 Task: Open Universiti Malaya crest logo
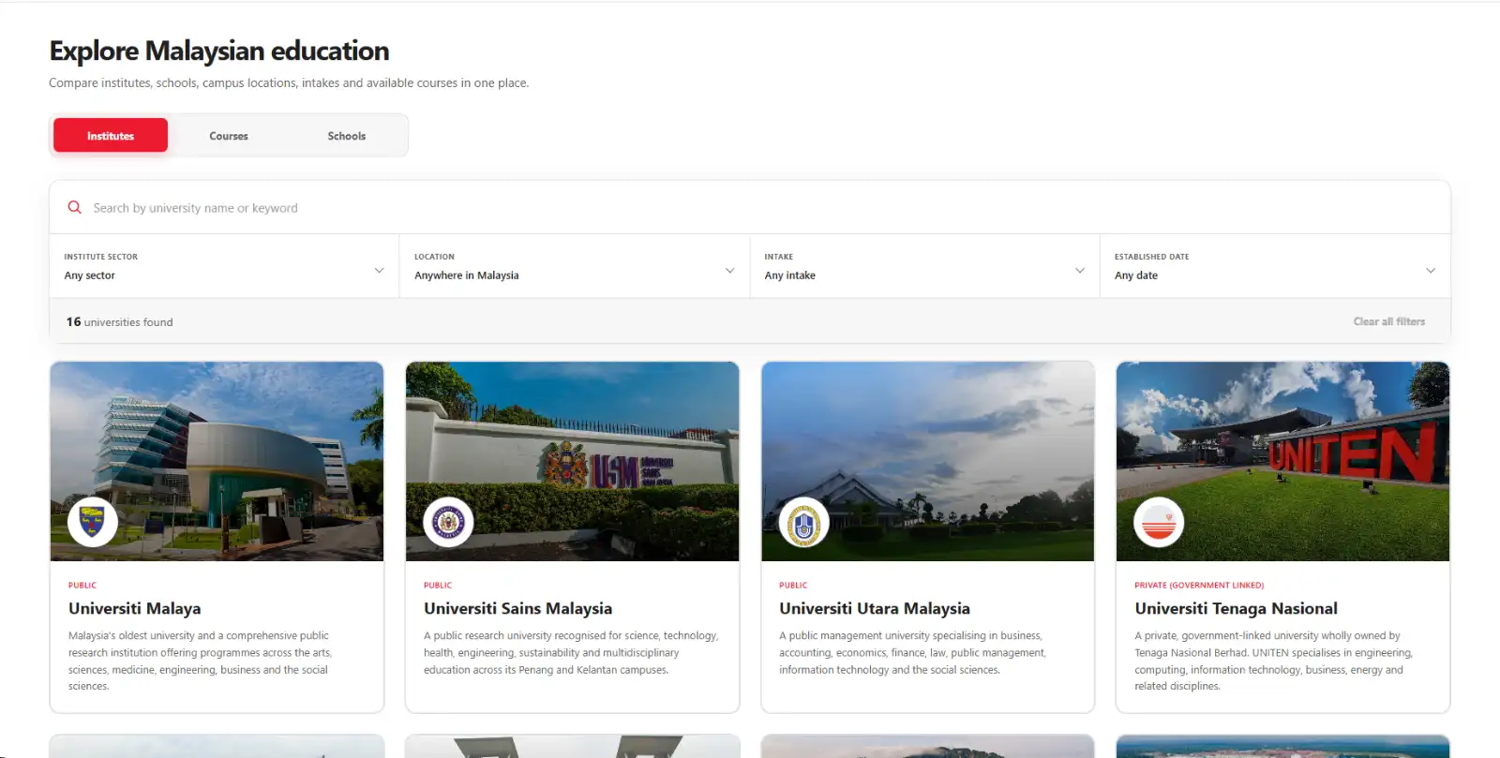[93, 522]
